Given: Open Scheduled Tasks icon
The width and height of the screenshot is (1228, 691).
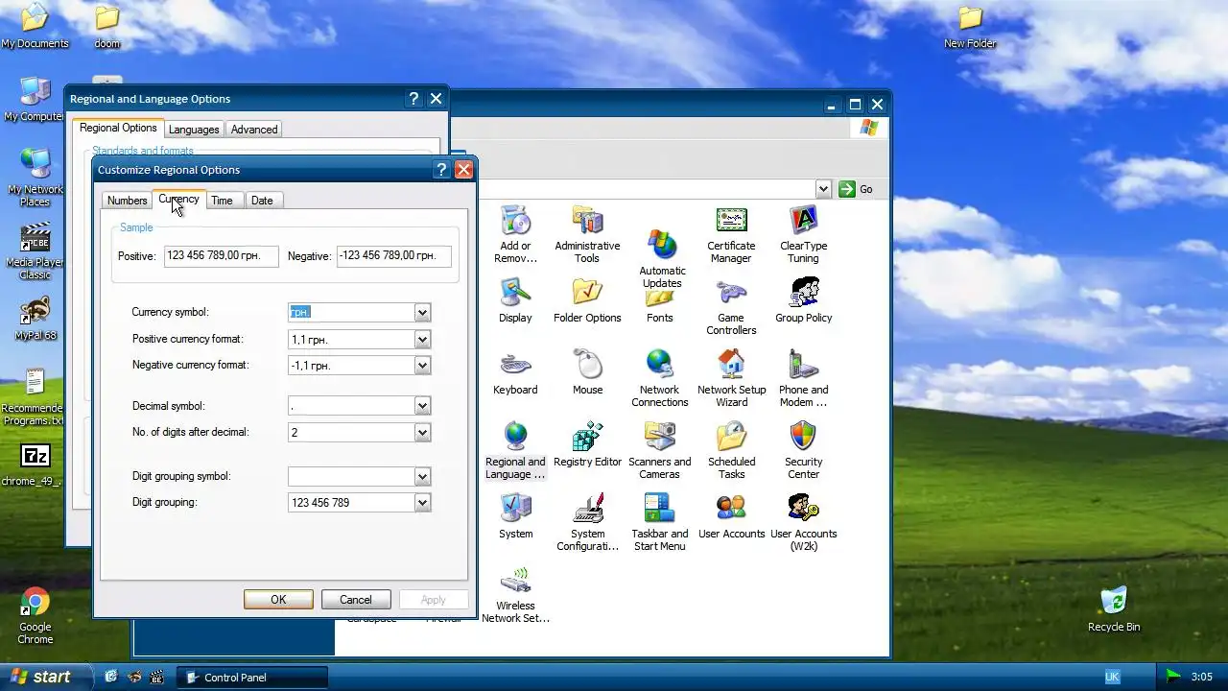Looking at the screenshot, I should coord(732,450).
